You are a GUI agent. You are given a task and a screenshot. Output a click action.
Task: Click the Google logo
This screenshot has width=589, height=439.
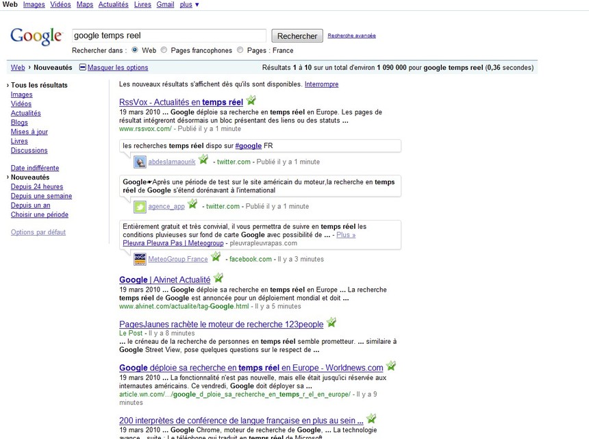pyautogui.click(x=36, y=36)
